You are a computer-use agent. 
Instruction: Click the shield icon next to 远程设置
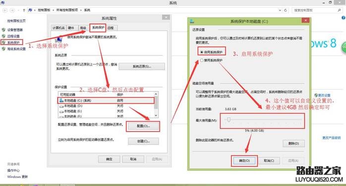tap(3, 36)
